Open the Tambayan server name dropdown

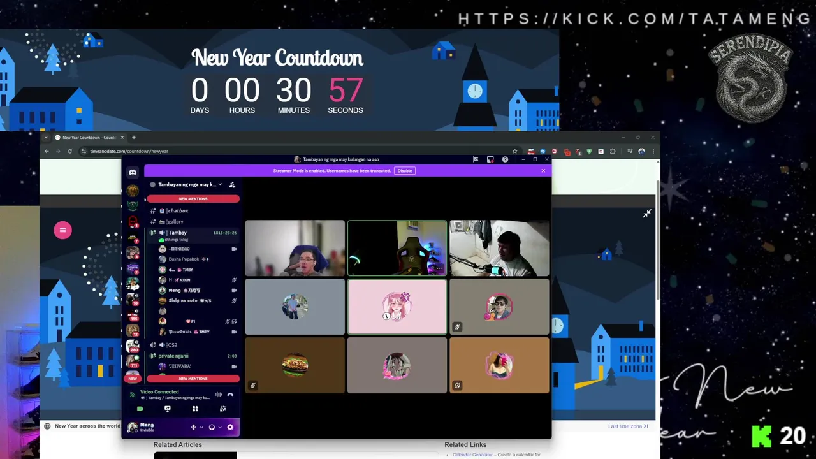pyautogui.click(x=190, y=185)
